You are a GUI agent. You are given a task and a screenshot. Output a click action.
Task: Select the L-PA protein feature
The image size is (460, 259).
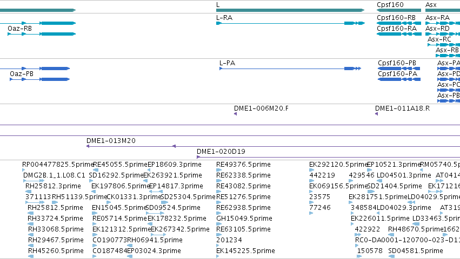[x=290, y=69]
